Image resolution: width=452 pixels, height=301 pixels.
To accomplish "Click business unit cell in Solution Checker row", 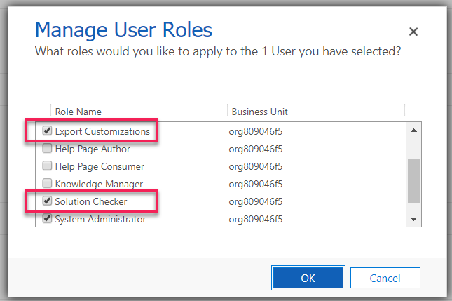I will pos(255,202).
